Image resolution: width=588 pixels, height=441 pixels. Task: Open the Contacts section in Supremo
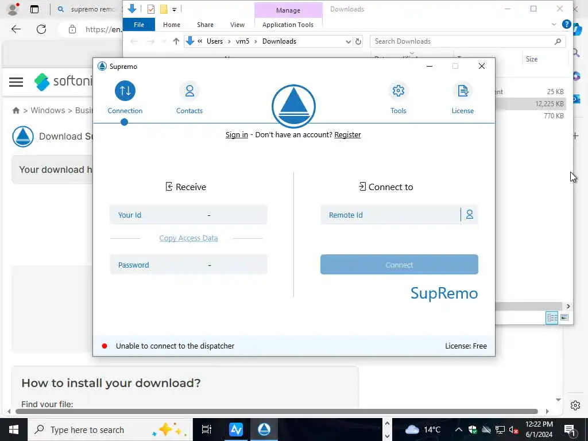pos(189,98)
